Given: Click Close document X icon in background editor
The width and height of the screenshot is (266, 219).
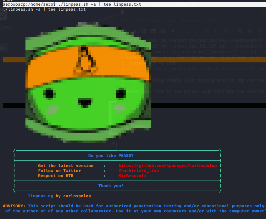Looking at the screenshot, I should (x=173, y=31).
